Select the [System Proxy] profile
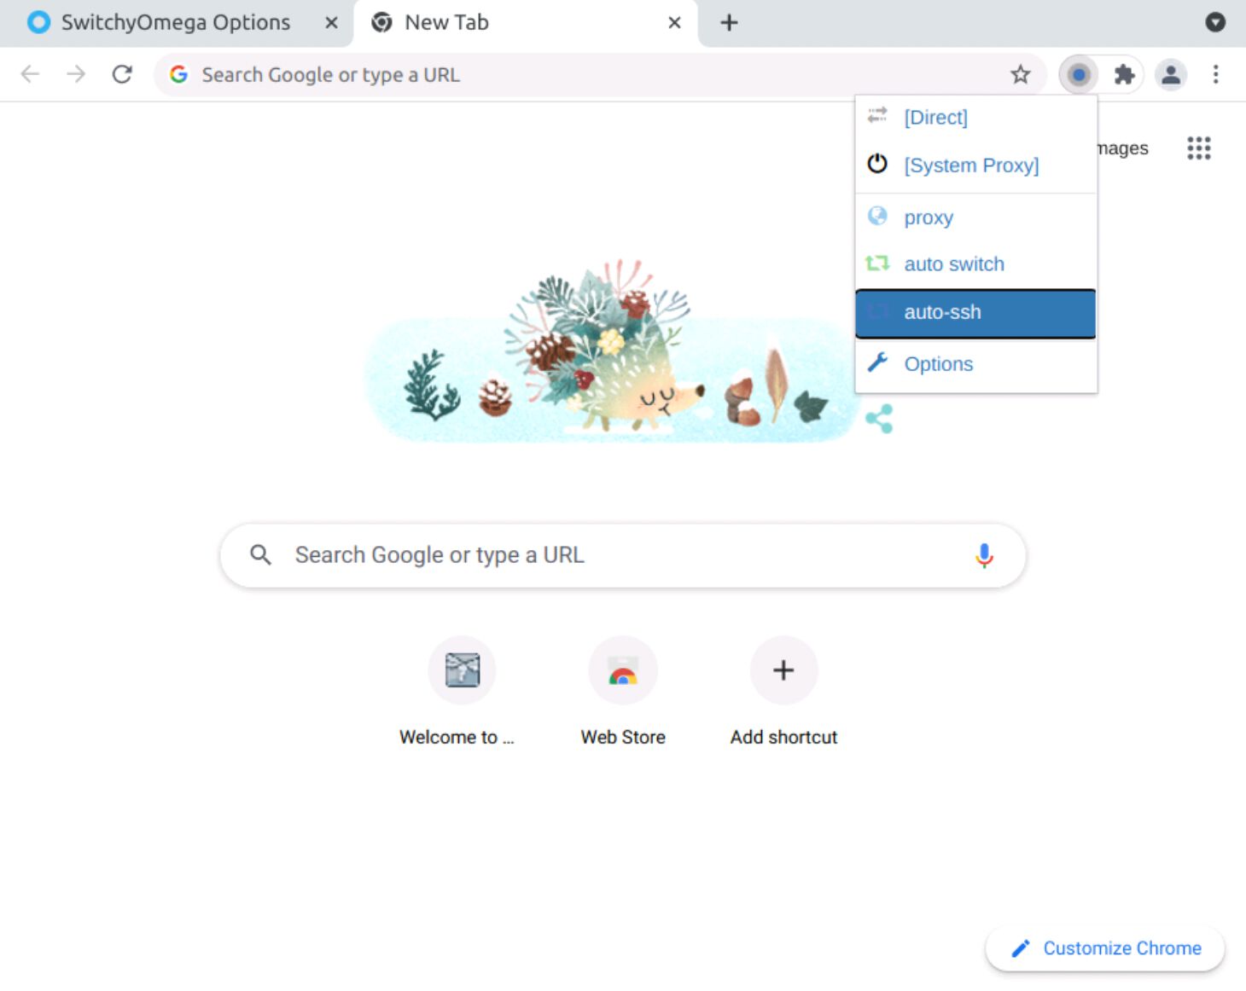Image resolution: width=1246 pixels, height=991 pixels. pyautogui.click(x=975, y=165)
